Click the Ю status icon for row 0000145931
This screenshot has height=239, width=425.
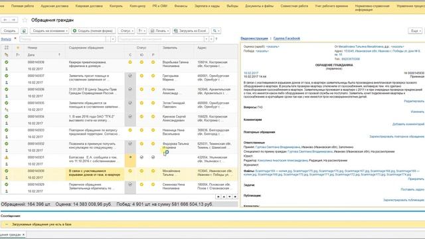pyautogui.click(x=141, y=157)
